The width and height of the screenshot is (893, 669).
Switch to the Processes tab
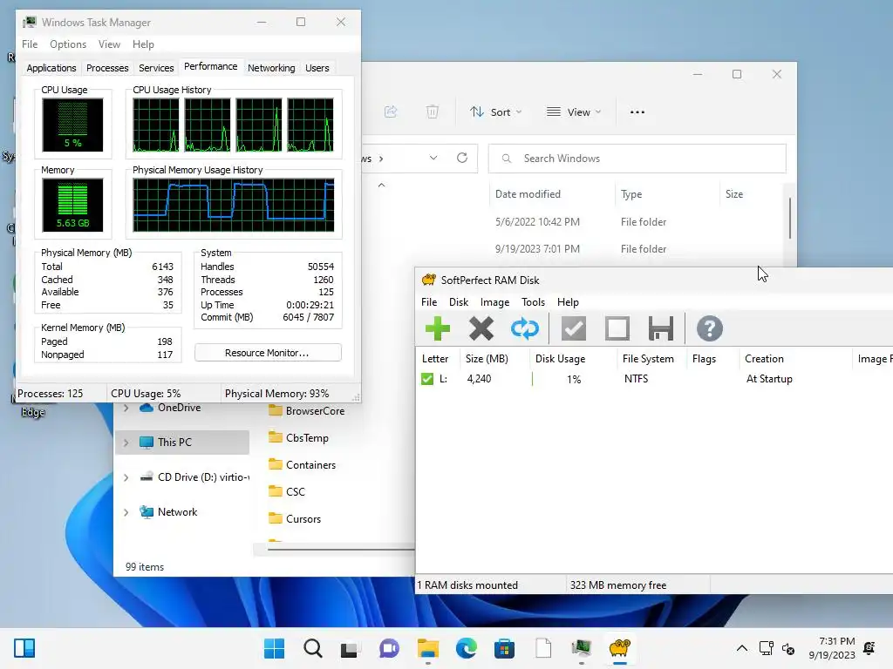pos(107,68)
